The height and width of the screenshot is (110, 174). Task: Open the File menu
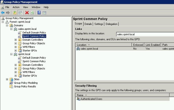tap(7, 7)
